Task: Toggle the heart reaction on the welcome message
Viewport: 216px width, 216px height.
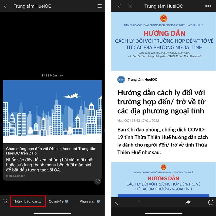Action: pos(98,181)
